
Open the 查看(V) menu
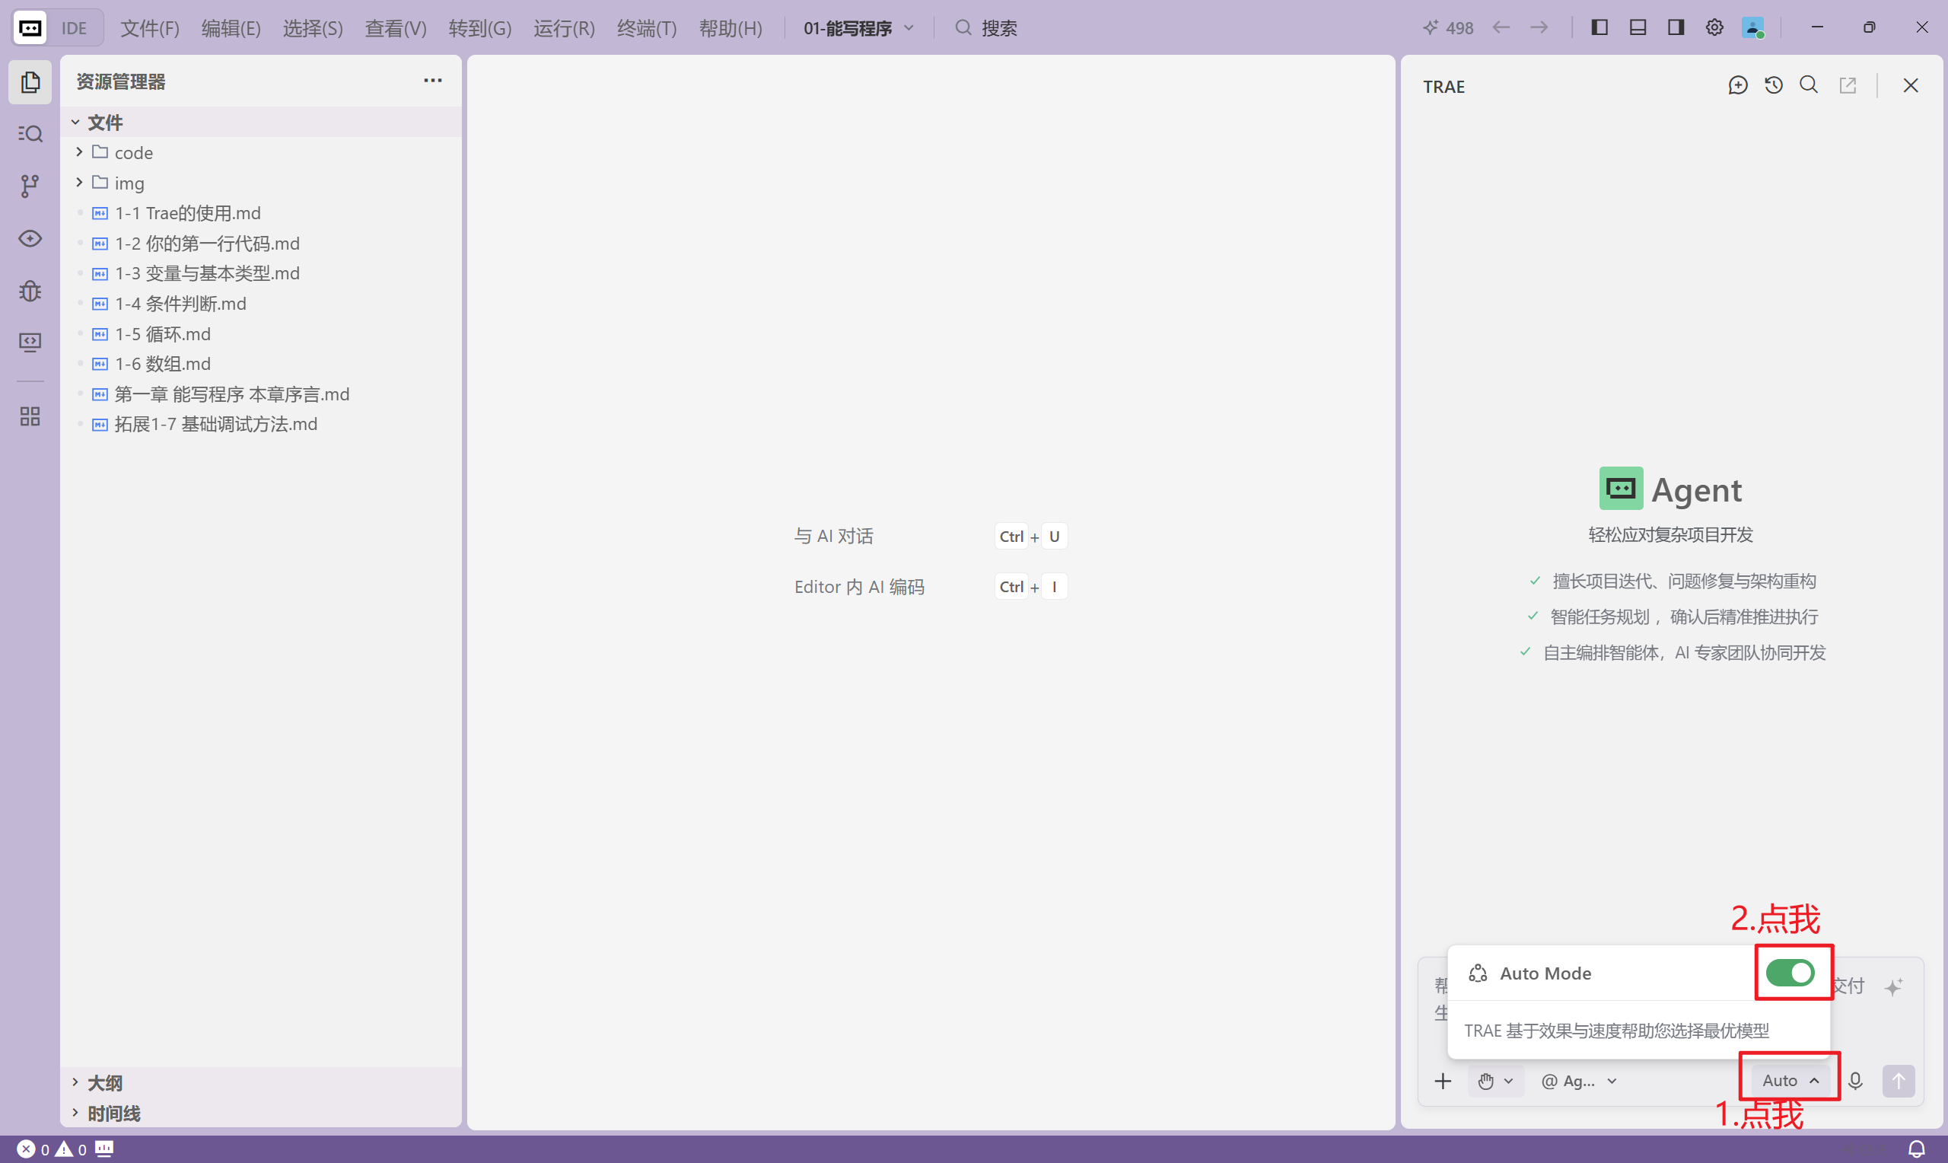coord(396,28)
